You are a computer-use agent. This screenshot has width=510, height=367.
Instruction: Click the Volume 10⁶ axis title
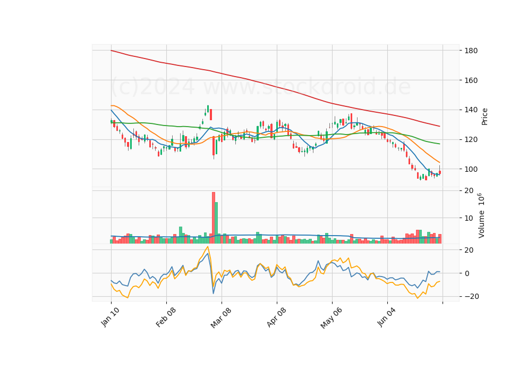click(481, 215)
